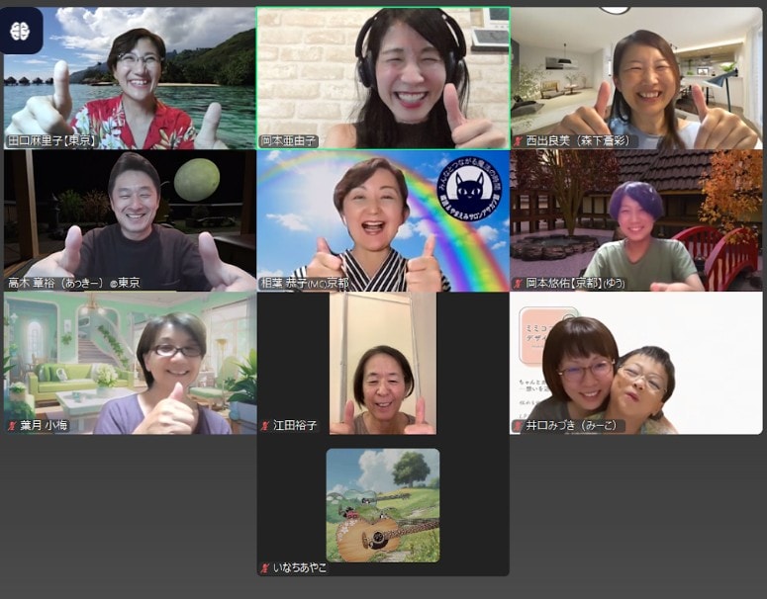Click muted mic icon beside 井口みづき
The width and height of the screenshot is (767, 599).
click(x=518, y=426)
